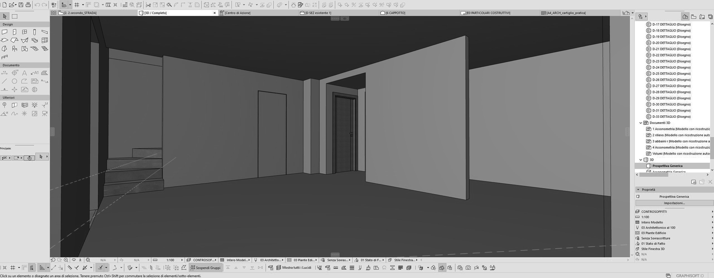Select the Window tool

point(25,32)
